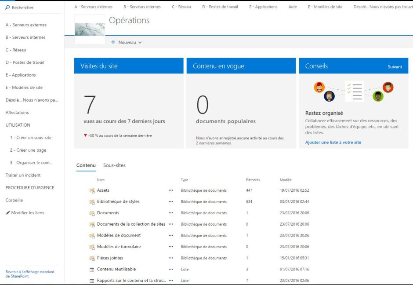Sort list by the Modifié column header

pyautogui.click(x=286, y=180)
